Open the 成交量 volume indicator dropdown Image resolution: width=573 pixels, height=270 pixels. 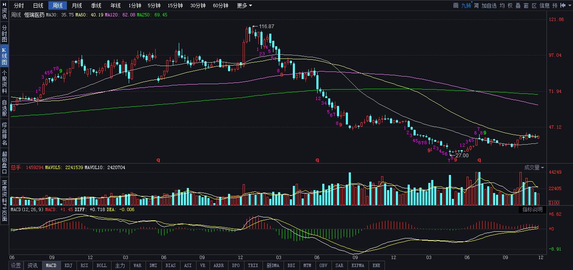[534, 167]
